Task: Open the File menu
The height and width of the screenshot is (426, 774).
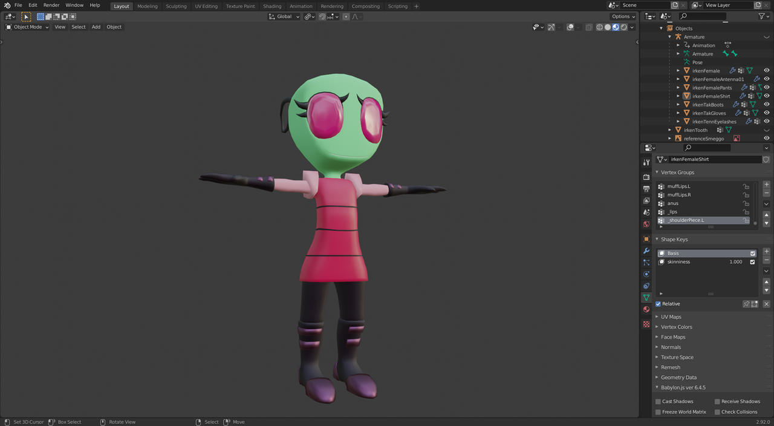Action: pyautogui.click(x=18, y=5)
